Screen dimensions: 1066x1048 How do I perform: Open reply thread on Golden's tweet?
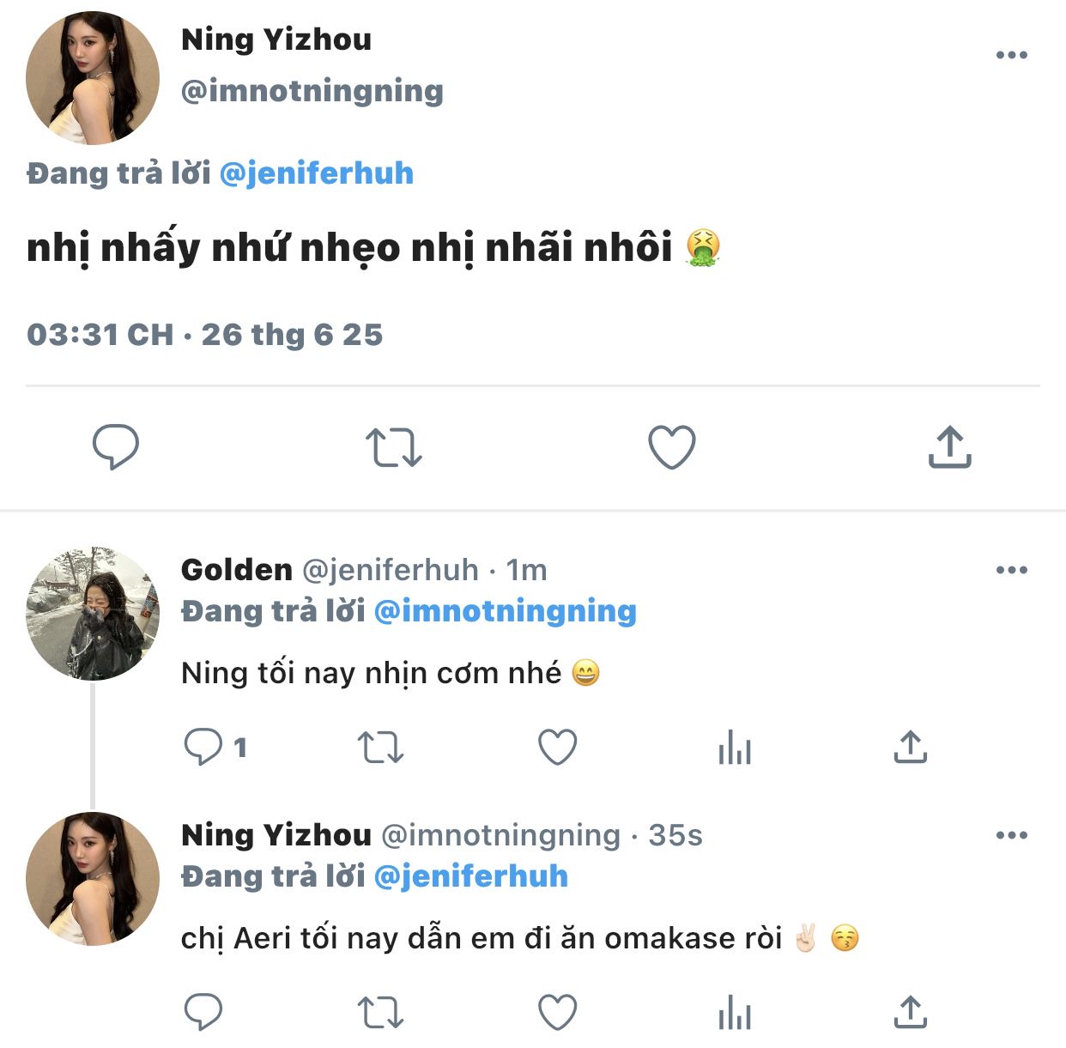pos(204,747)
